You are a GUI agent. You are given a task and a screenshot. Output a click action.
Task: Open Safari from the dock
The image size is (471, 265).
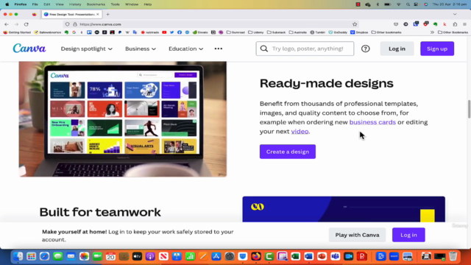point(44,256)
